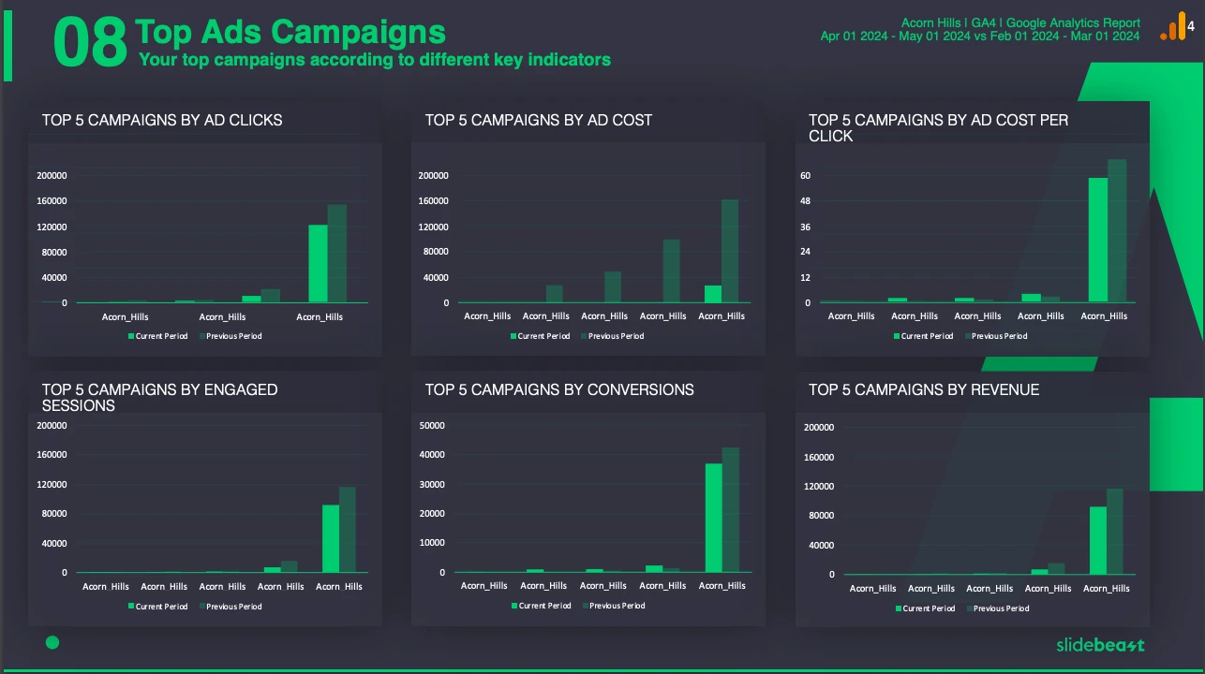Select the Top 5 Campaigns by Ad Clicks title
This screenshot has height=674, width=1205.
coord(162,120)
